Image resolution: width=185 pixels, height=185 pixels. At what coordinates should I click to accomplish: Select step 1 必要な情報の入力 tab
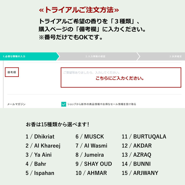pos(29,56)
